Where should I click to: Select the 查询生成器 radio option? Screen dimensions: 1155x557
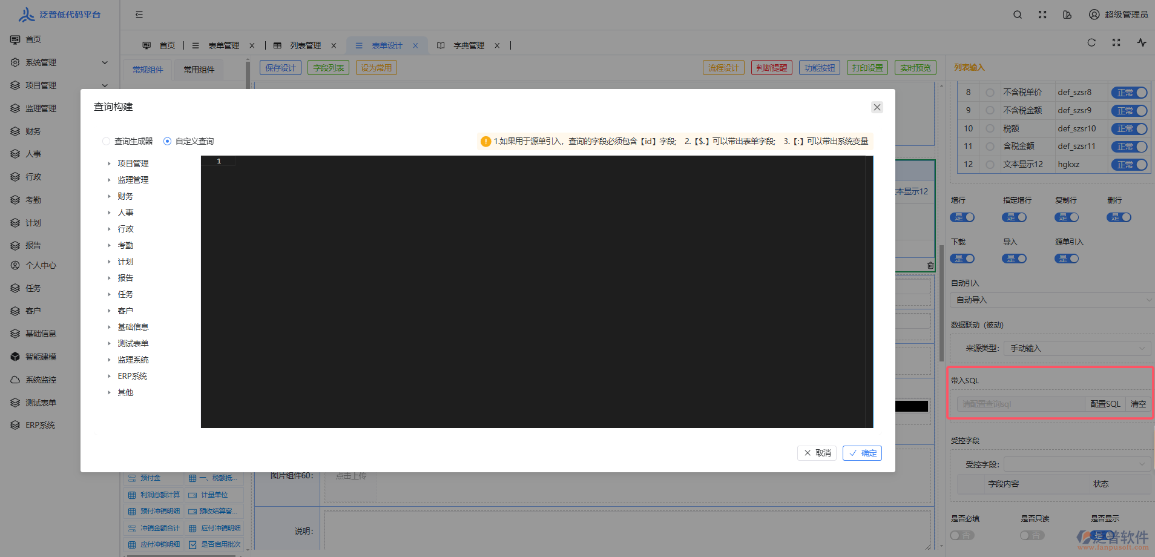pos(107,141)
